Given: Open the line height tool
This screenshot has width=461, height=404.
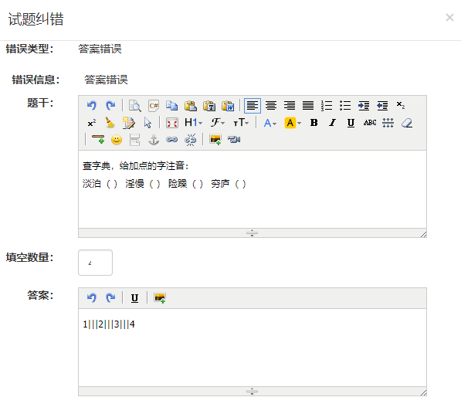Looking at the screenshot, I should 388,123.
